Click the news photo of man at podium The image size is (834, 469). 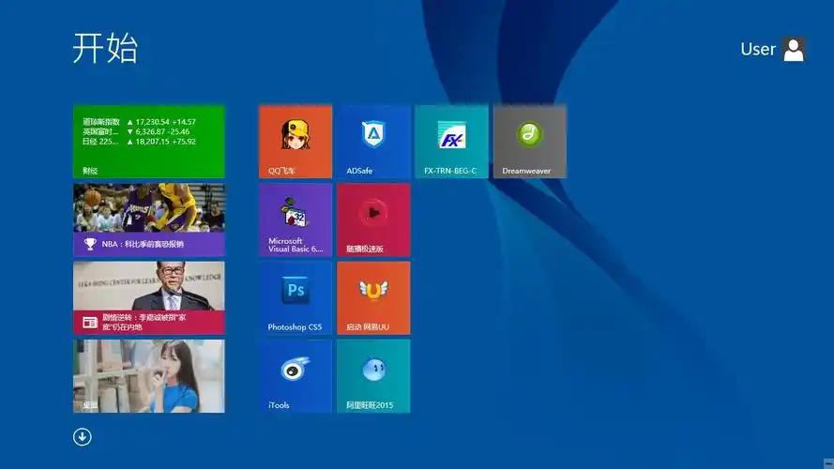[x=149, y=286]
